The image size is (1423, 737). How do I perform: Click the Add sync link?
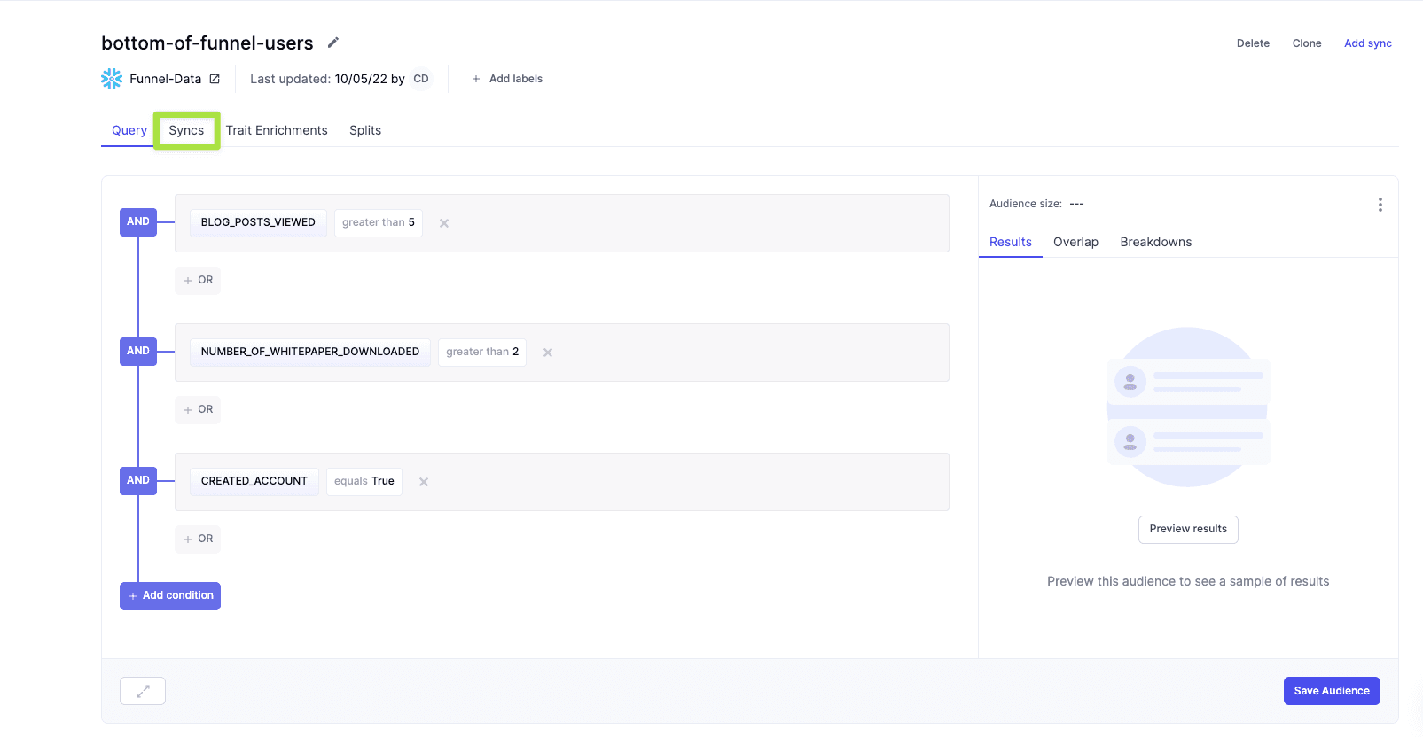pos(1367,43)
